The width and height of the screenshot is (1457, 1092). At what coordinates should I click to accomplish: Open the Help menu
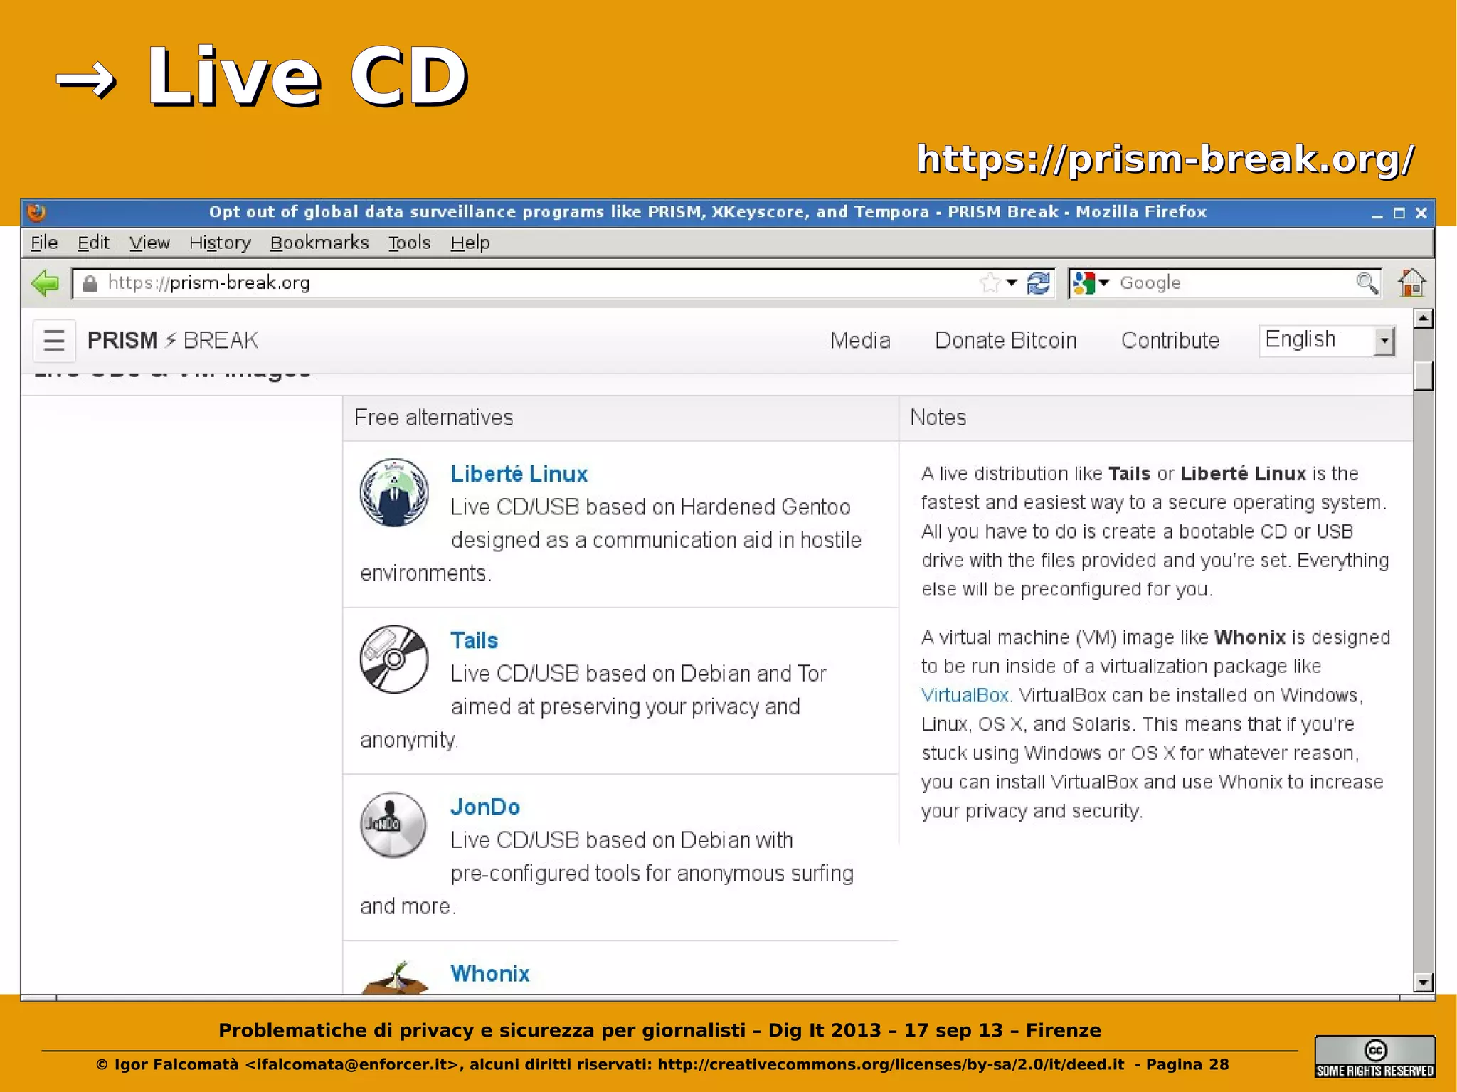tap(470, 243)
